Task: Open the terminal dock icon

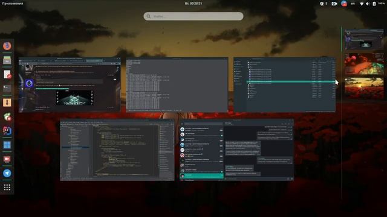Action: (7, 88)
